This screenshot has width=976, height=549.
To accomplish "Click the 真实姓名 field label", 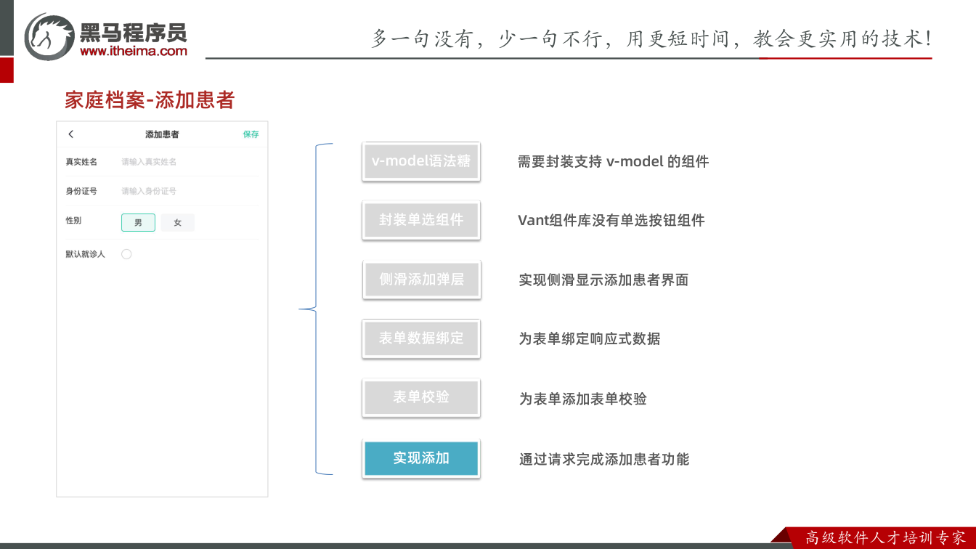I will click(x=81, y=162).
